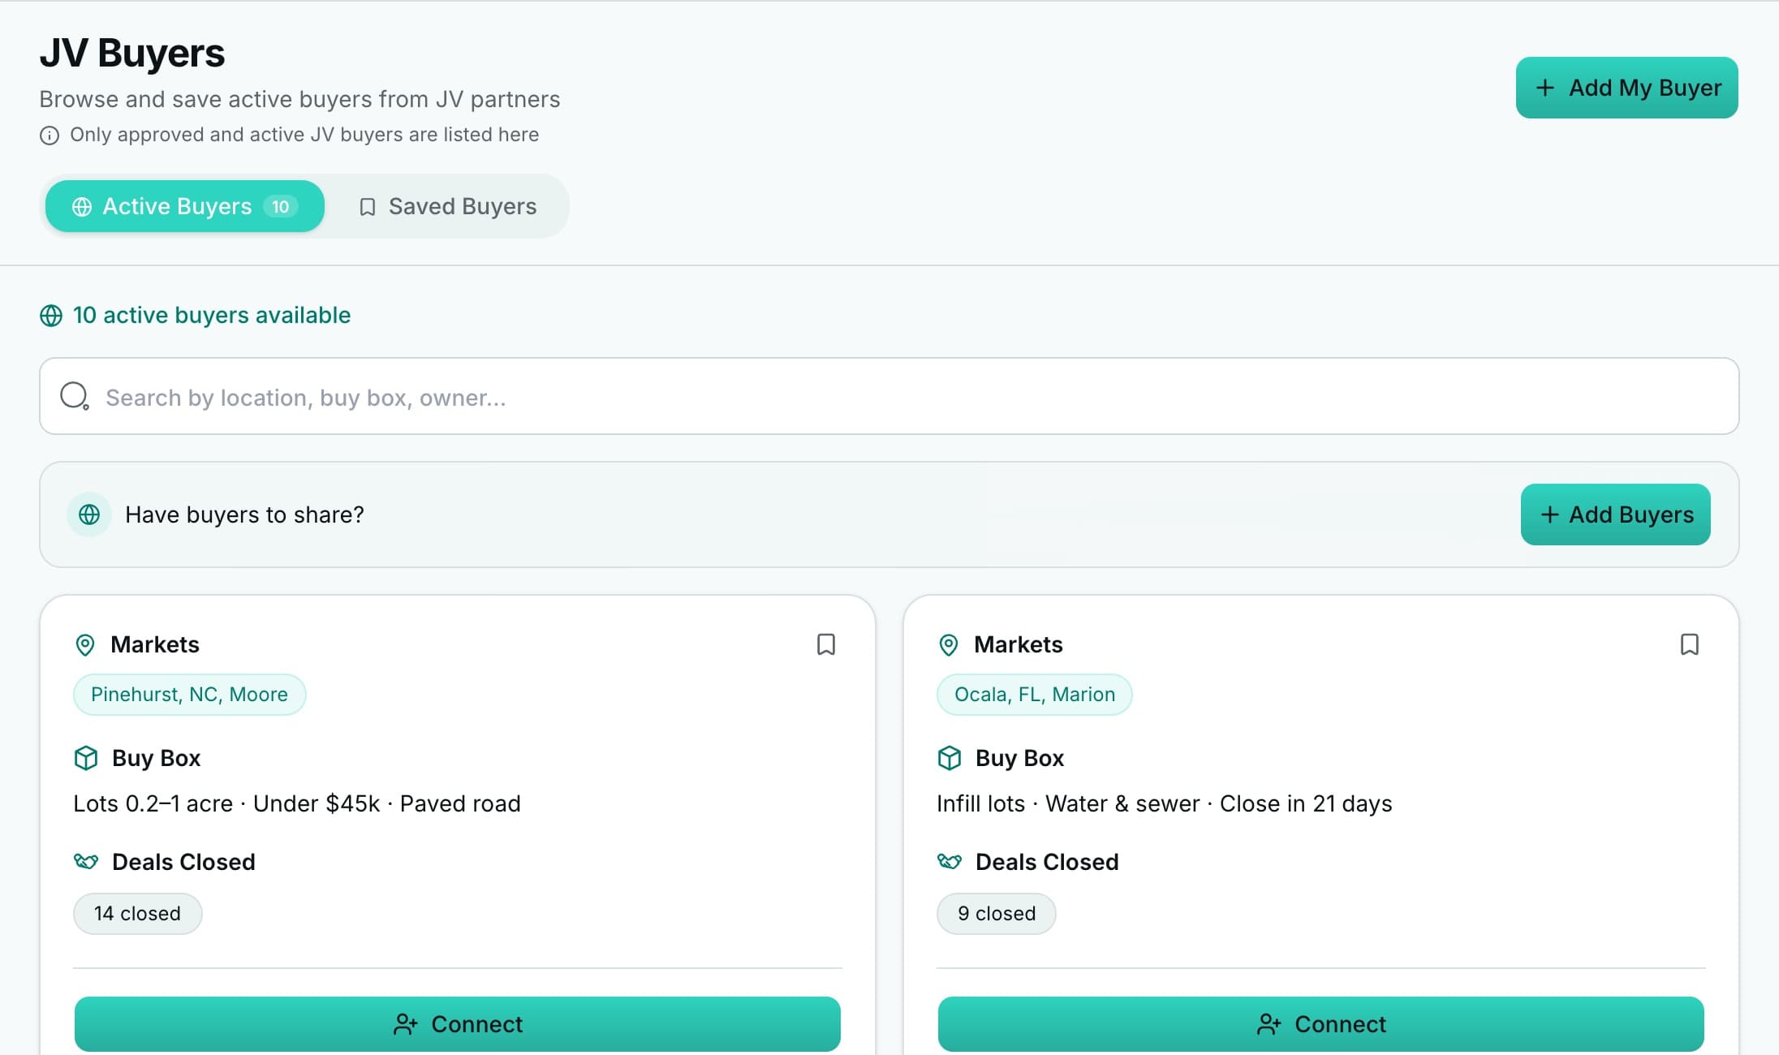1779x1055 pixels.
Task: Click the Buy Box cube icon on Pinehurst card
Action: pos(86,758)
